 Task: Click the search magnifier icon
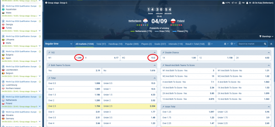265,44
